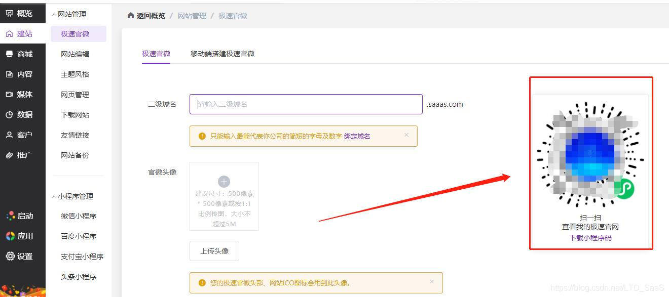Click the 上传头像 upload button
The image size is (669, 297).
click(x=214, y=251)
